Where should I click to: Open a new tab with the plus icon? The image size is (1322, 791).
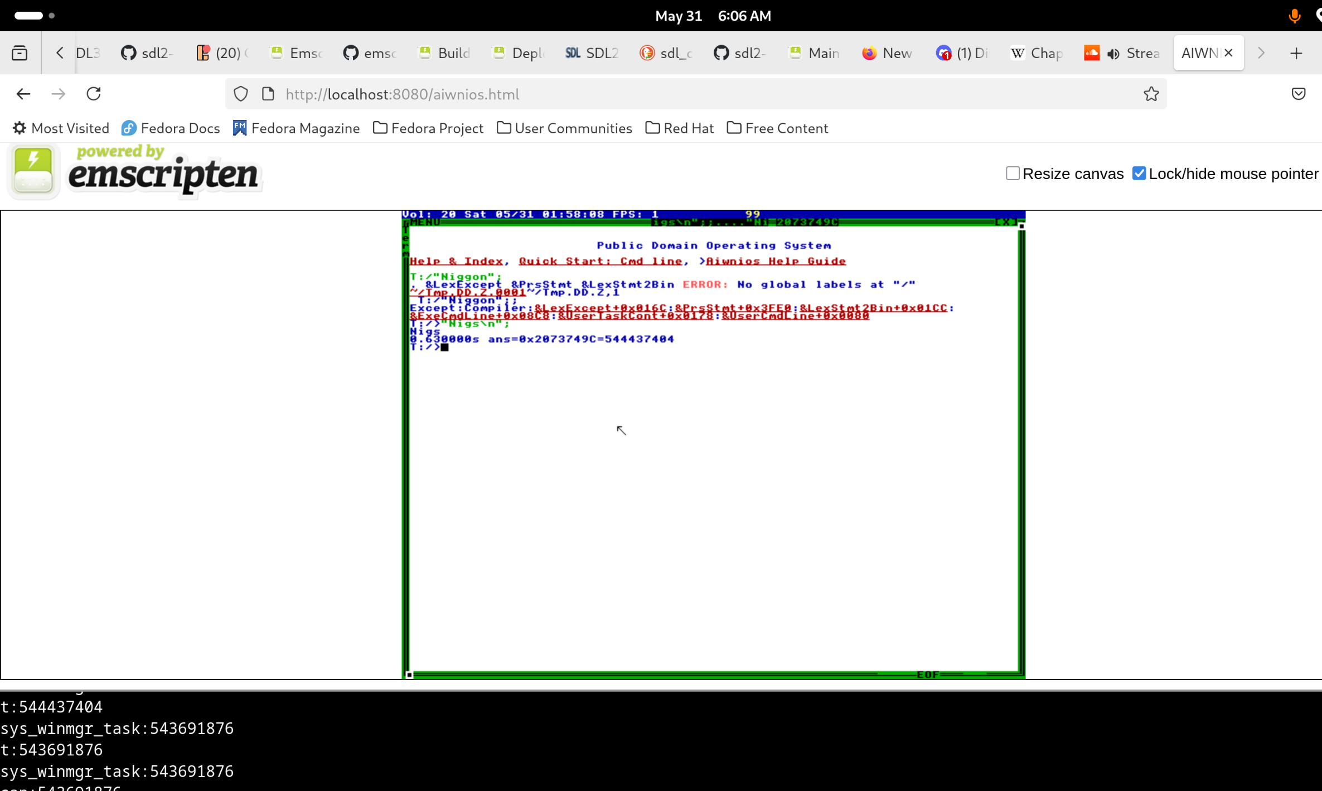tap(1296, 53)
